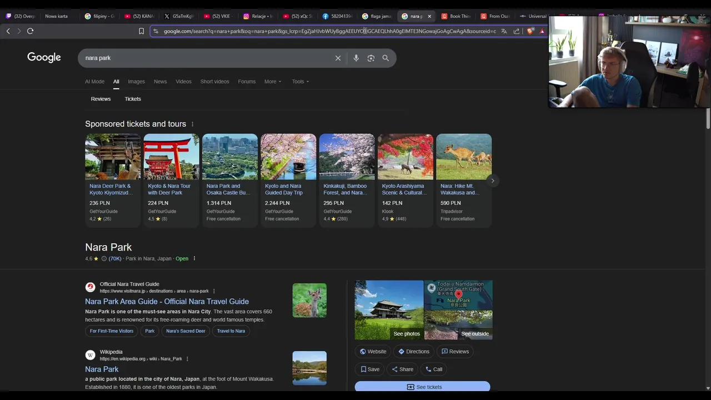711x400 pixels.
Task: Open the Videos search tab
Action: coord(183,82)
